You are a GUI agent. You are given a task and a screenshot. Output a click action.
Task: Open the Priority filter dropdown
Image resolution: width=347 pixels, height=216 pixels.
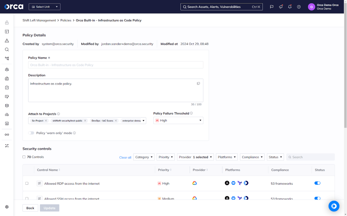165,157
